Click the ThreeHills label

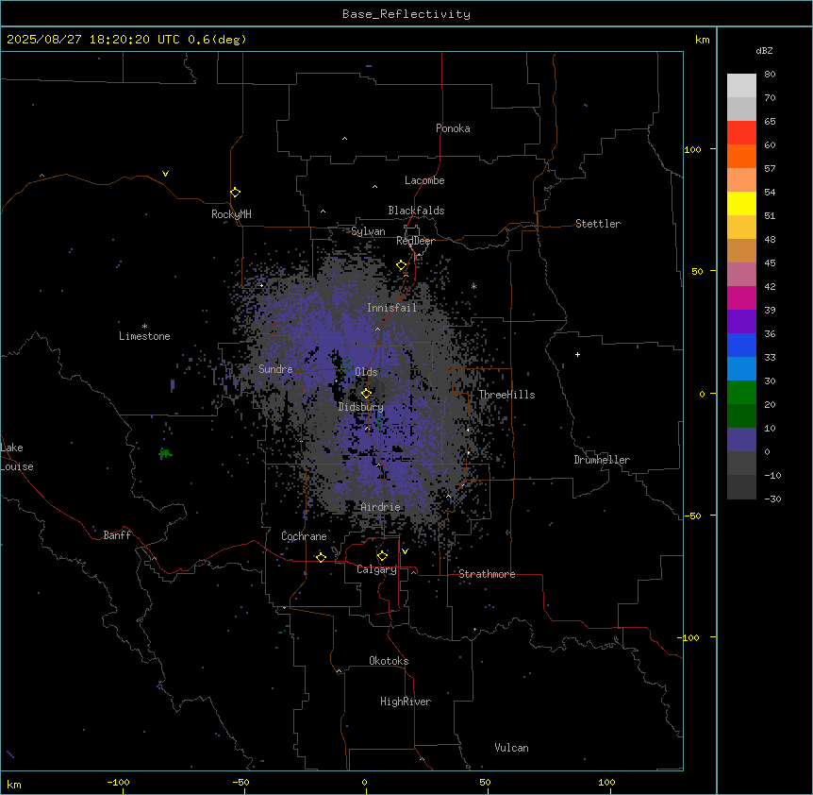pos(506,395)
